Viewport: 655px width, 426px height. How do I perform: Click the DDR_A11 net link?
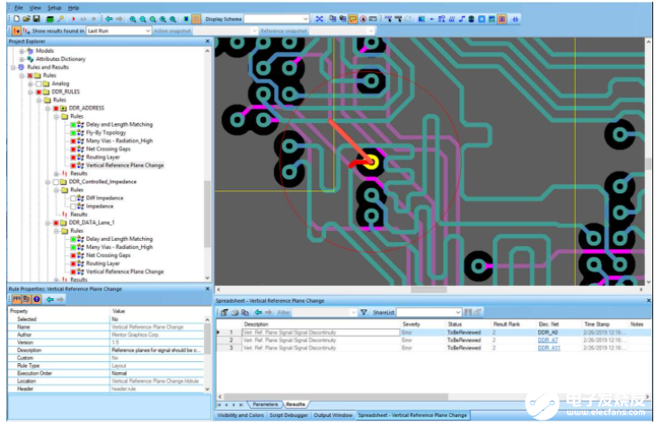click(549, 348)
